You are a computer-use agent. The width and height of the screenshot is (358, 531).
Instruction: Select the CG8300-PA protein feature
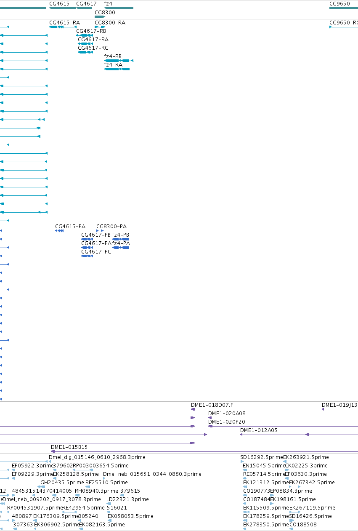coord(100,231)
